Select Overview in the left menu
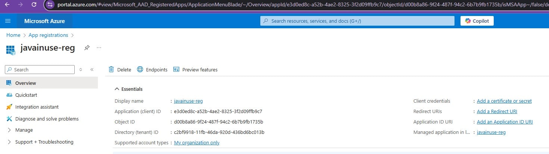This screenshot has width=549, height=154. [49, 83]
